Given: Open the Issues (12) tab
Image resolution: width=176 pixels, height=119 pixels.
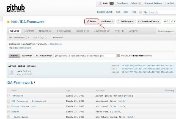Looking at the screenshot, I should (x=82, y=31).
